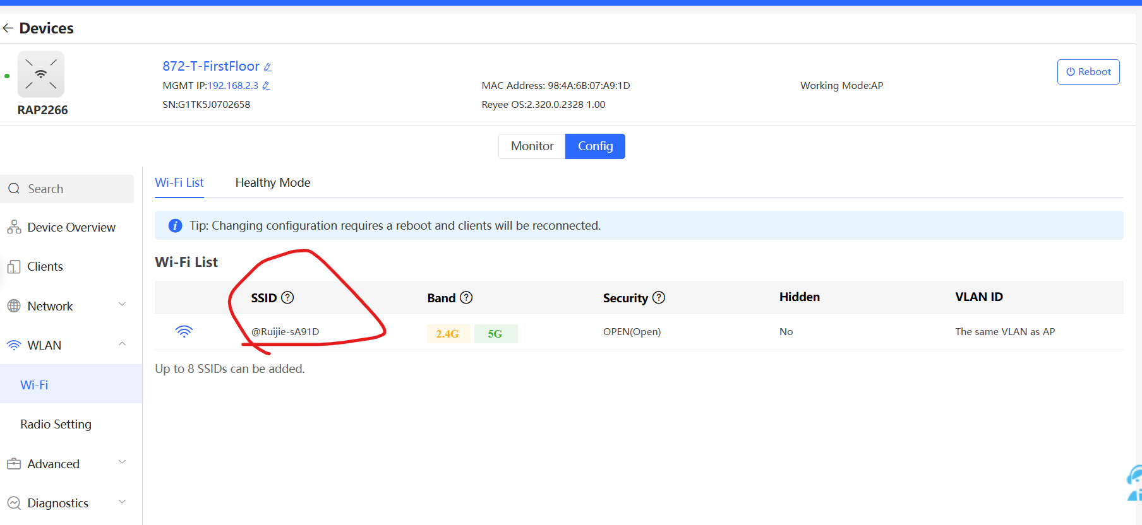Expand the Advanced menu chevron

123,463
